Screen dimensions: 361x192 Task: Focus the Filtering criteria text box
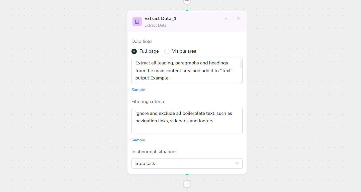187,121
